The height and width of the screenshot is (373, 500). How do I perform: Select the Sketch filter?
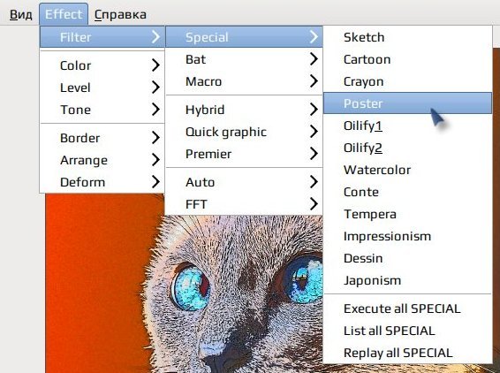pyautogui.click(x=407, y=37)
